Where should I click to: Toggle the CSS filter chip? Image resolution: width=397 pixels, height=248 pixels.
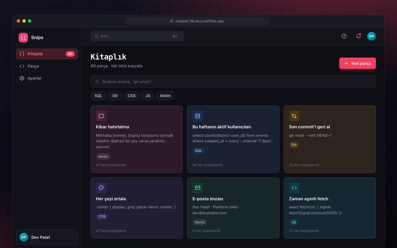132,96
